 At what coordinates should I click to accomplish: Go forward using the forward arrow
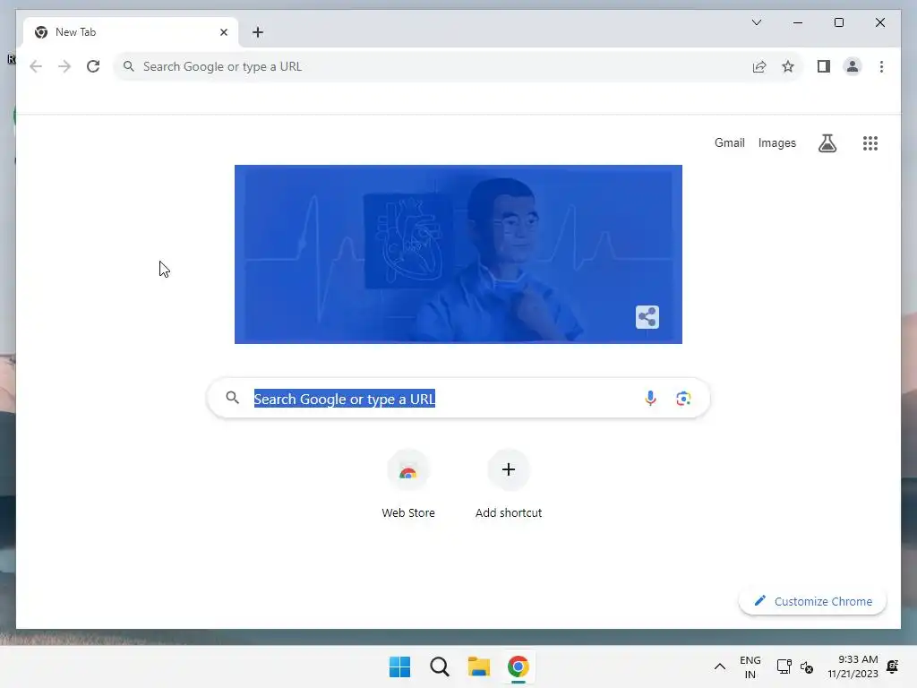coord(64,66)
